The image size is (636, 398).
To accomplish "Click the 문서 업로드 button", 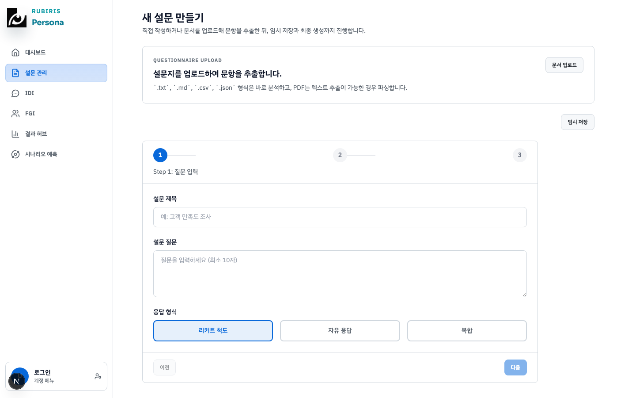I will pos(564,65).
